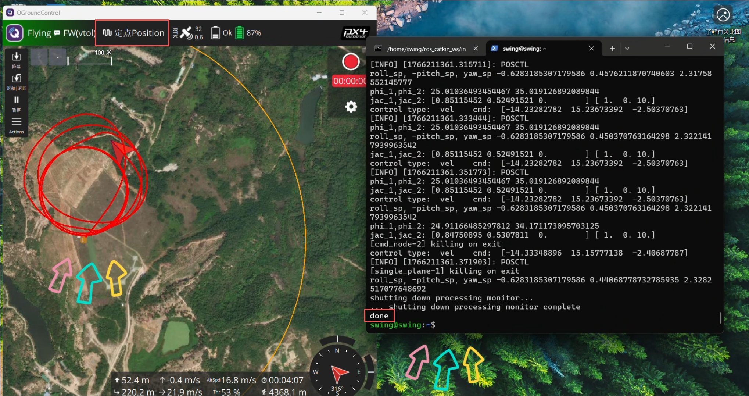This screenshot has height=396, width=749.
Task: Close the /home/swing/ros_catkin_ws terminal tab
Action: (x=476, y=49)
